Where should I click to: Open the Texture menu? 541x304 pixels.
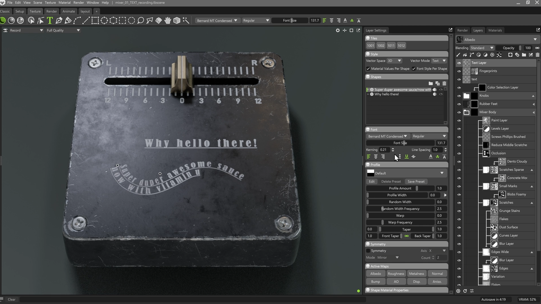click(50, 3)
